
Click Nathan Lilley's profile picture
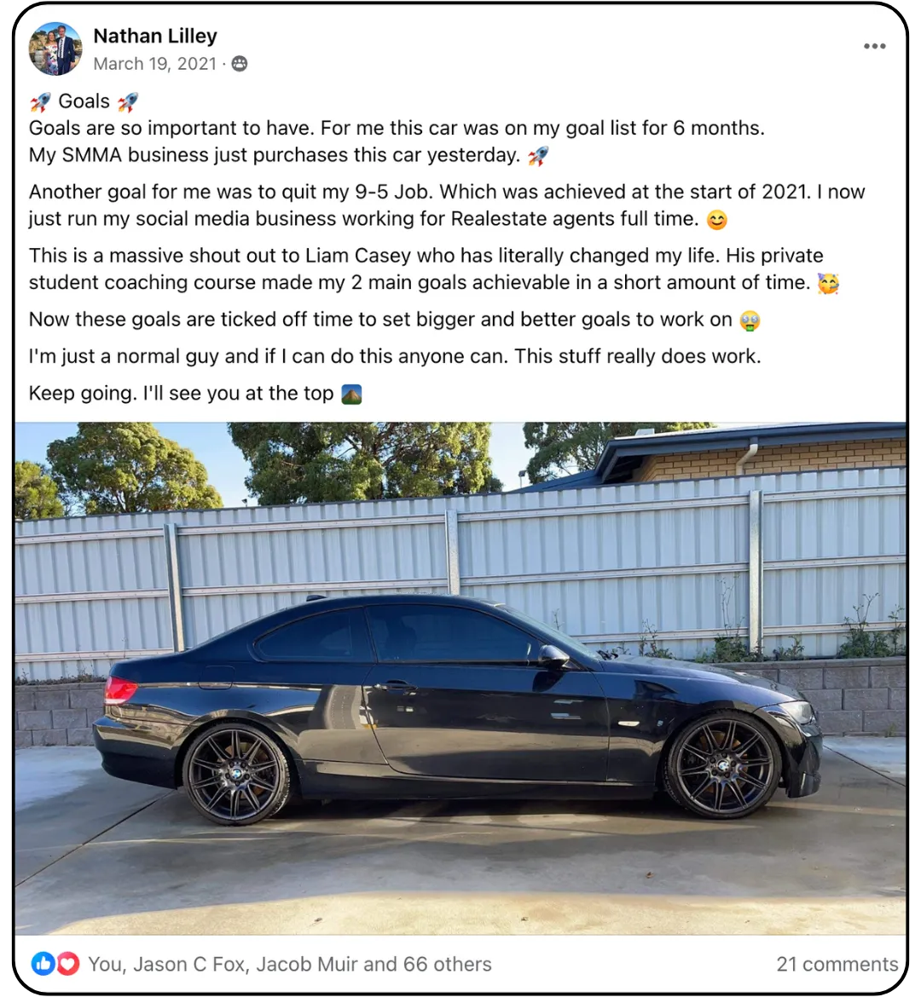tap(55, 49)
